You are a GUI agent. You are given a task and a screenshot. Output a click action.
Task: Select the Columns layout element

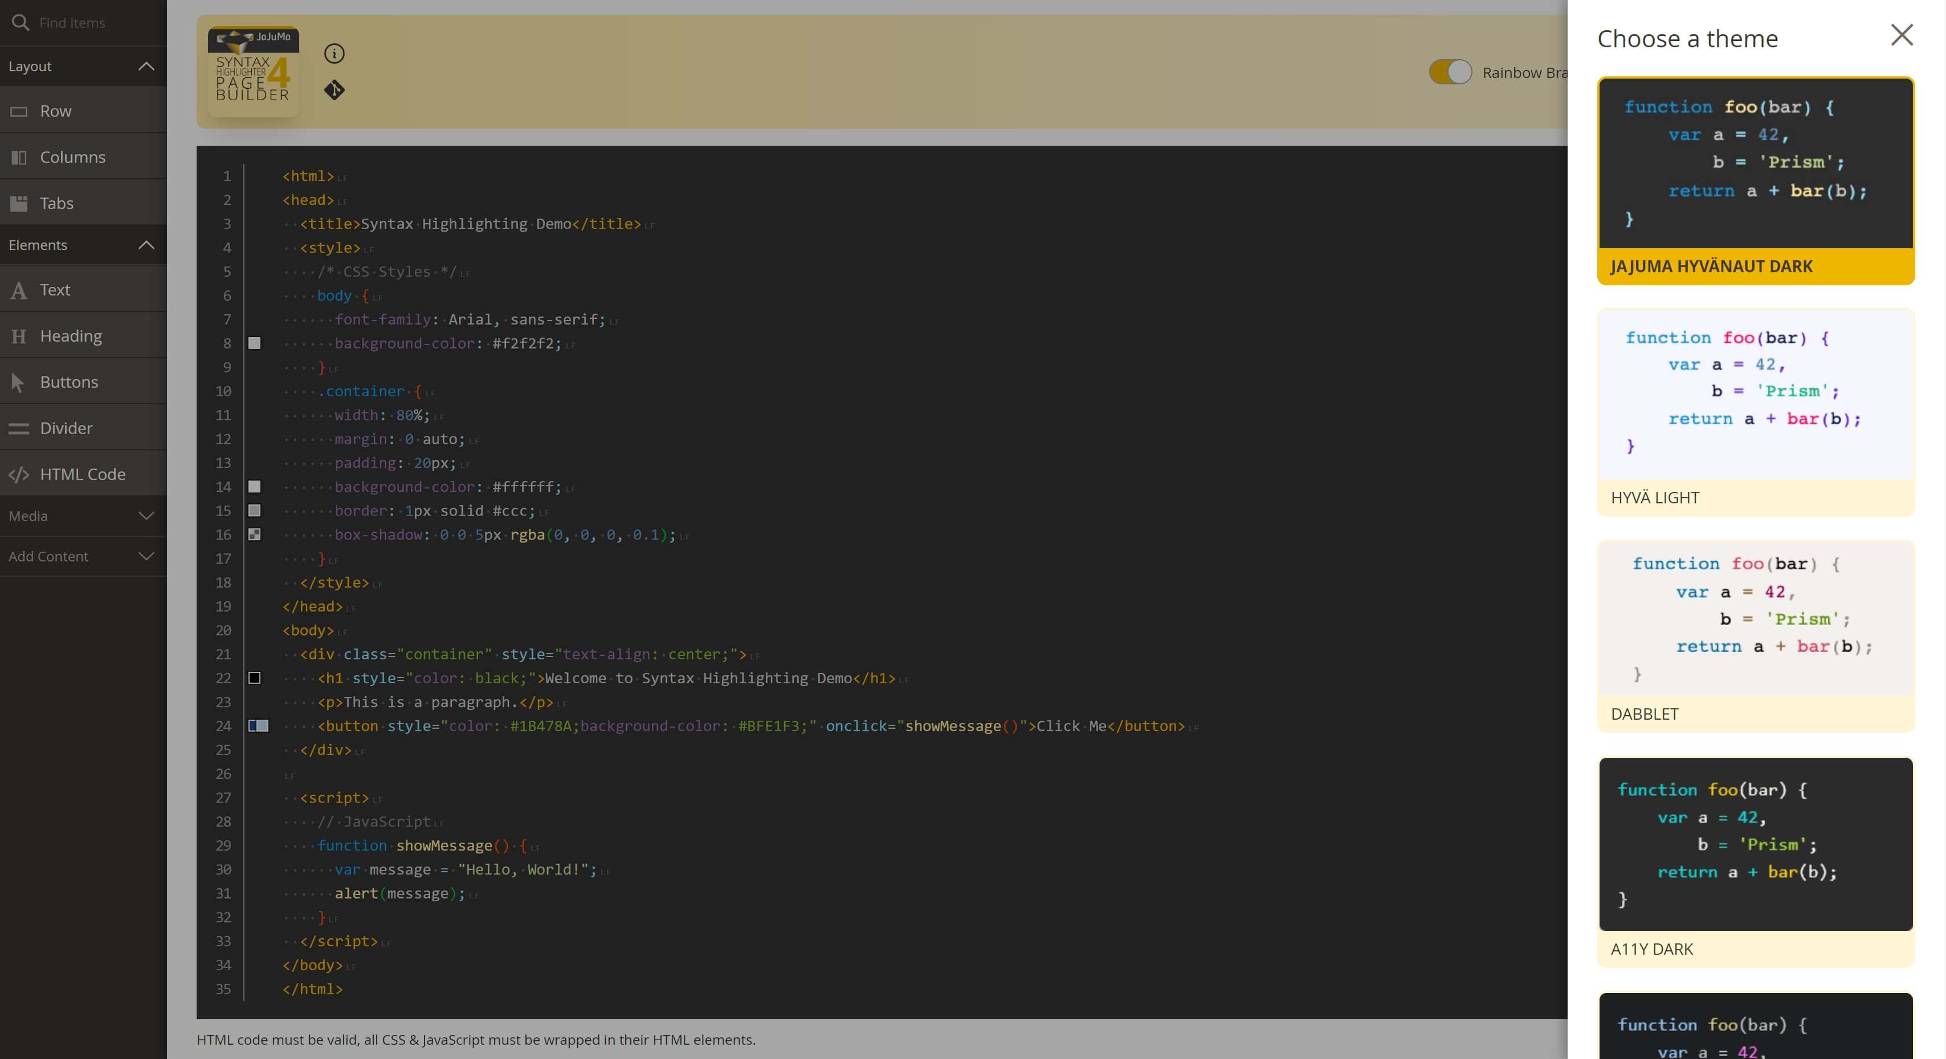click(x=72, y=157)
